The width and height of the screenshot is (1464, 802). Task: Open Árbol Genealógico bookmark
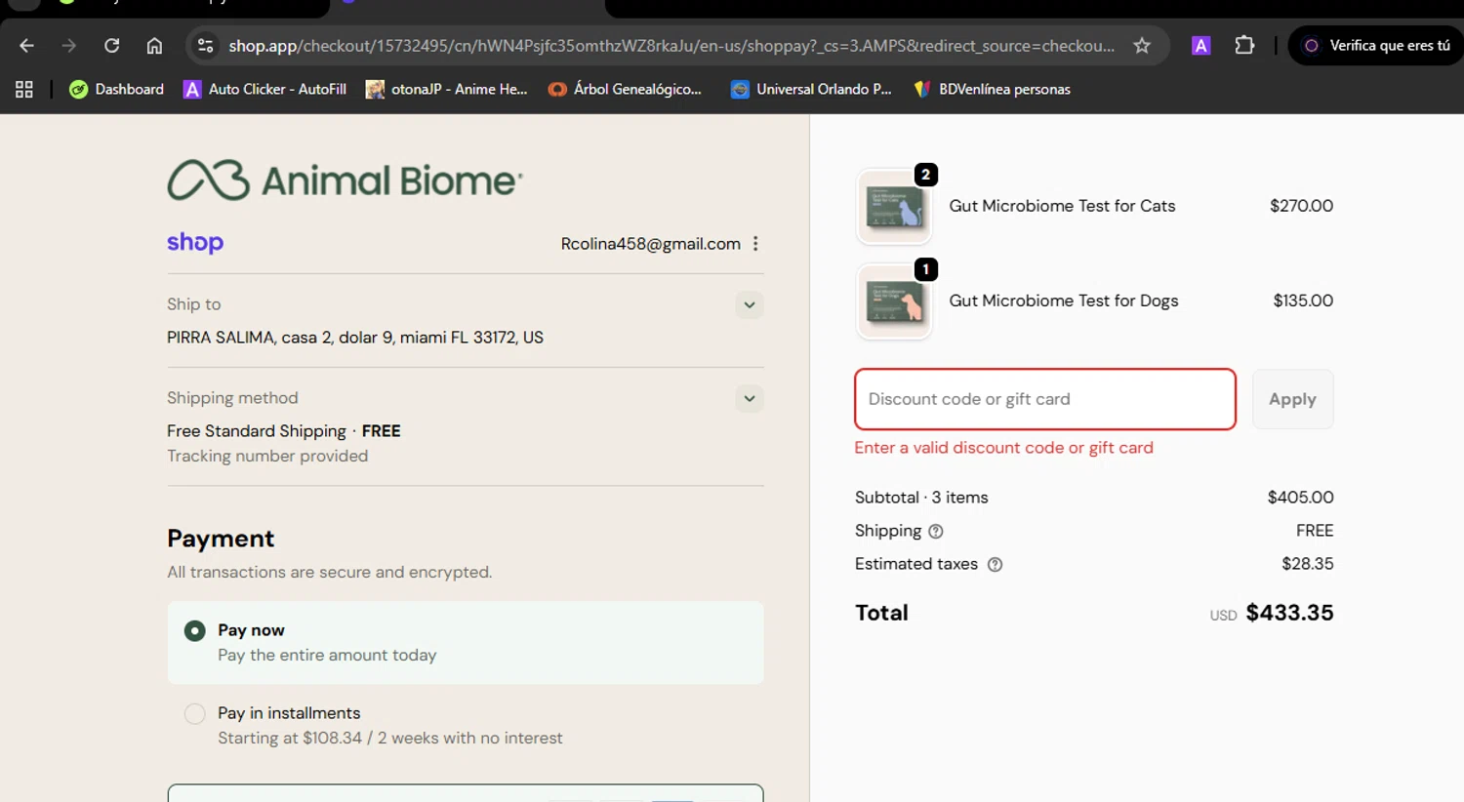point(626,89)
